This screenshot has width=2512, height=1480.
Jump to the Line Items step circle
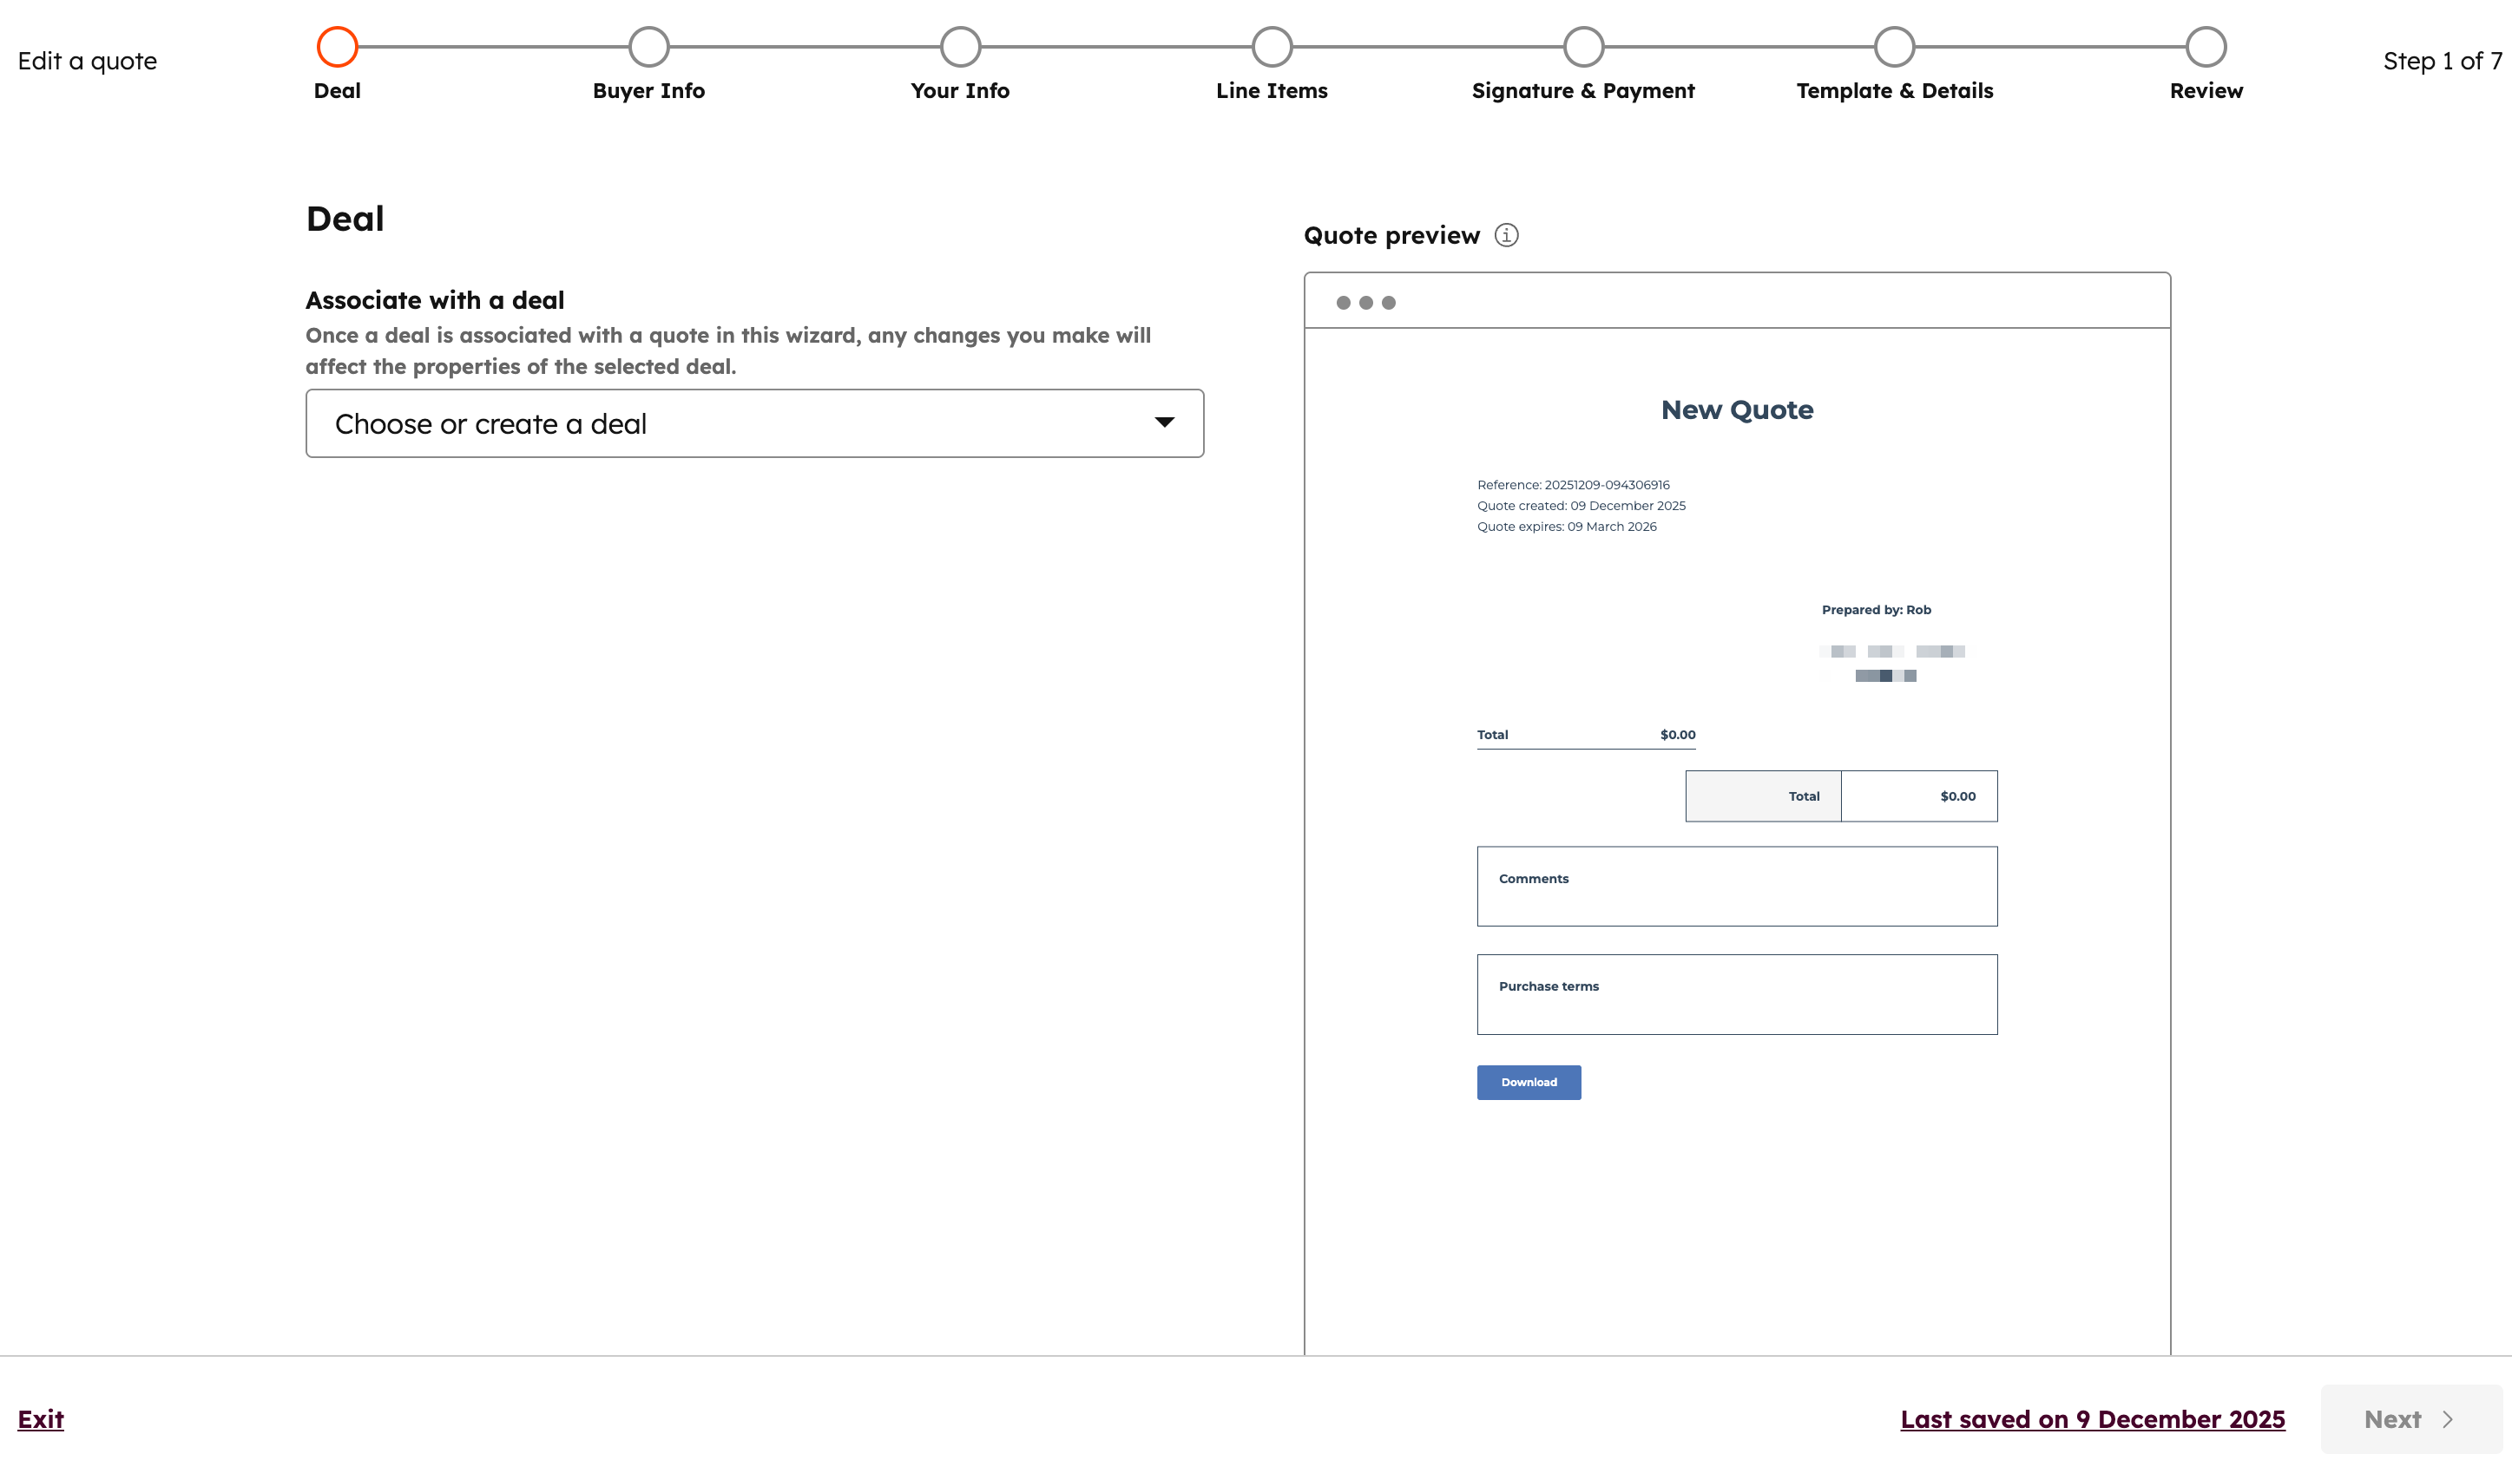tap(1271, 46)
